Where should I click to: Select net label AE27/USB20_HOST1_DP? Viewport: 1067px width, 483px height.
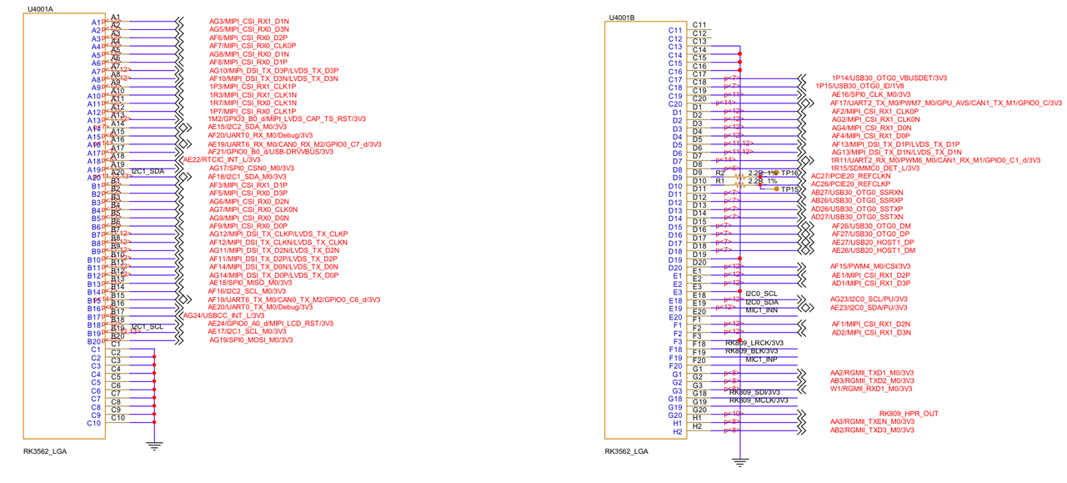(874, 242)
